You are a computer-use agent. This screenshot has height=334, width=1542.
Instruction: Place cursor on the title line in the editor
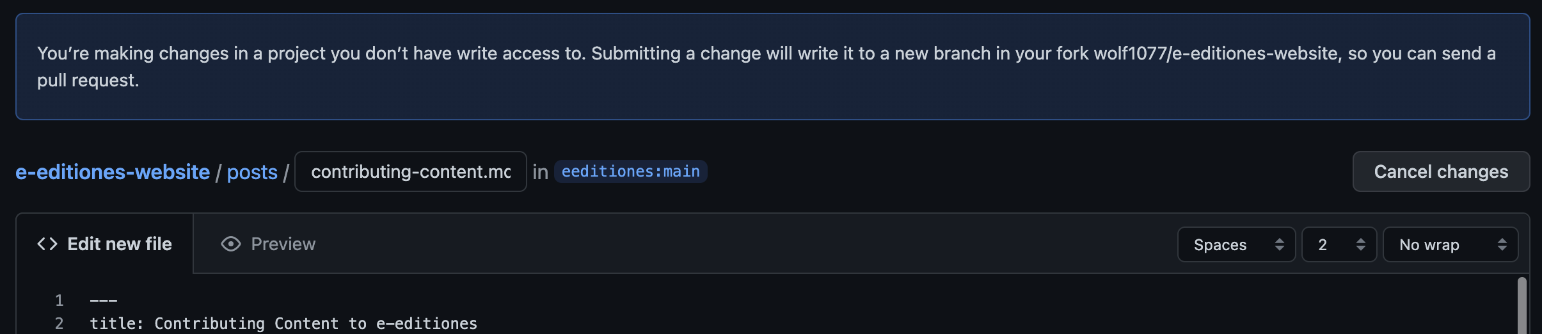click(x=283, y=324)
